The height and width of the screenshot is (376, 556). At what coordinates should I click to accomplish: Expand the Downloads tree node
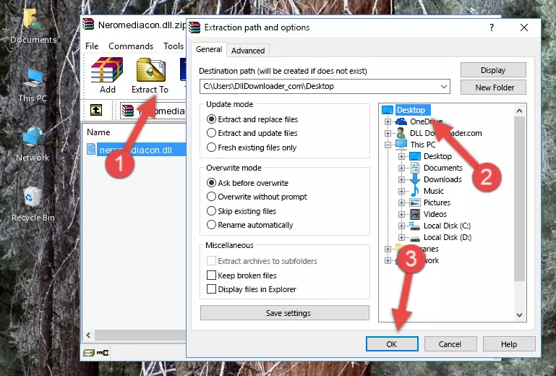401,179
